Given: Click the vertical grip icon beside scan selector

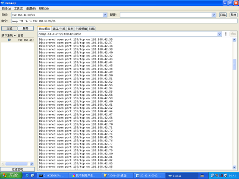Looking at the screenshot, I should click(226, 34).
